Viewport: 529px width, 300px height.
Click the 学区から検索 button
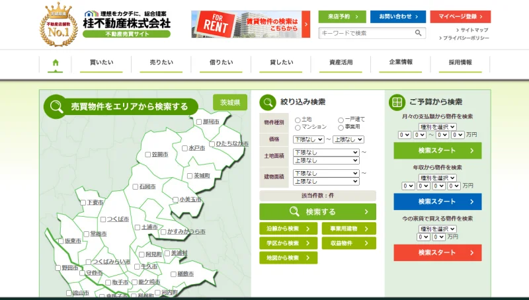pos(288,243)
